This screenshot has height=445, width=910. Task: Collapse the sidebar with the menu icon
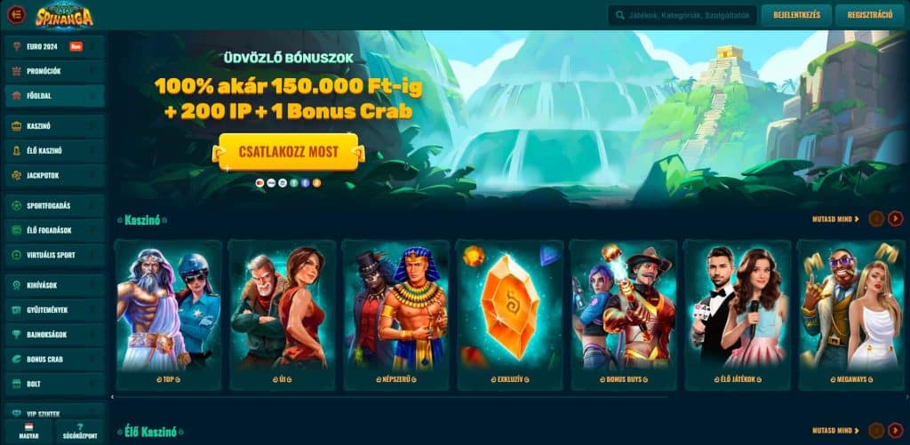(16, 14)
